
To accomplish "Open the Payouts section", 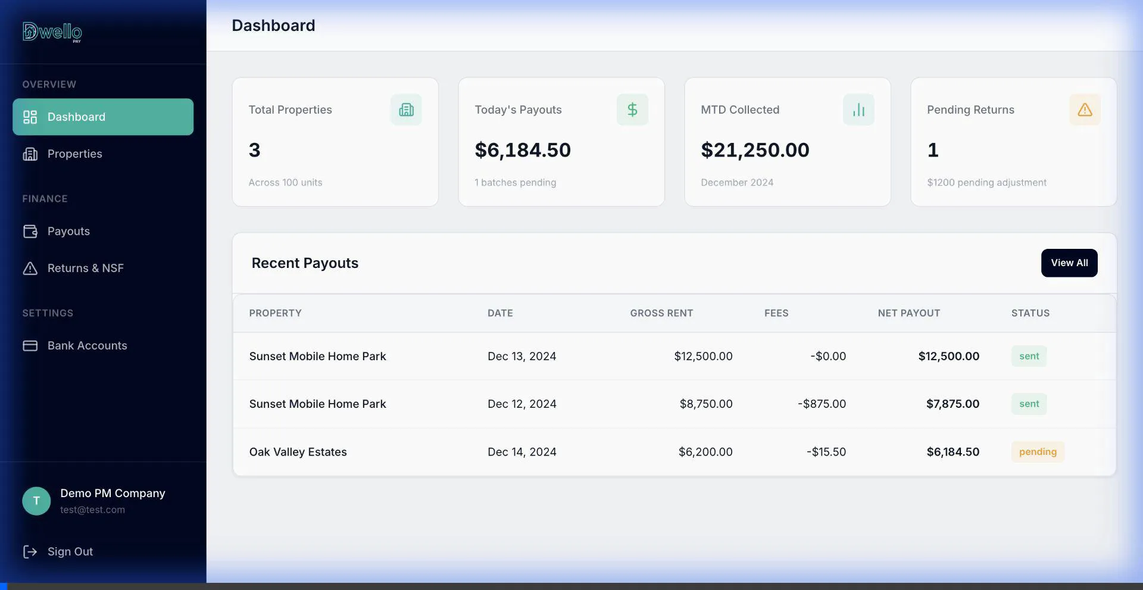I will tap(69, 231).
